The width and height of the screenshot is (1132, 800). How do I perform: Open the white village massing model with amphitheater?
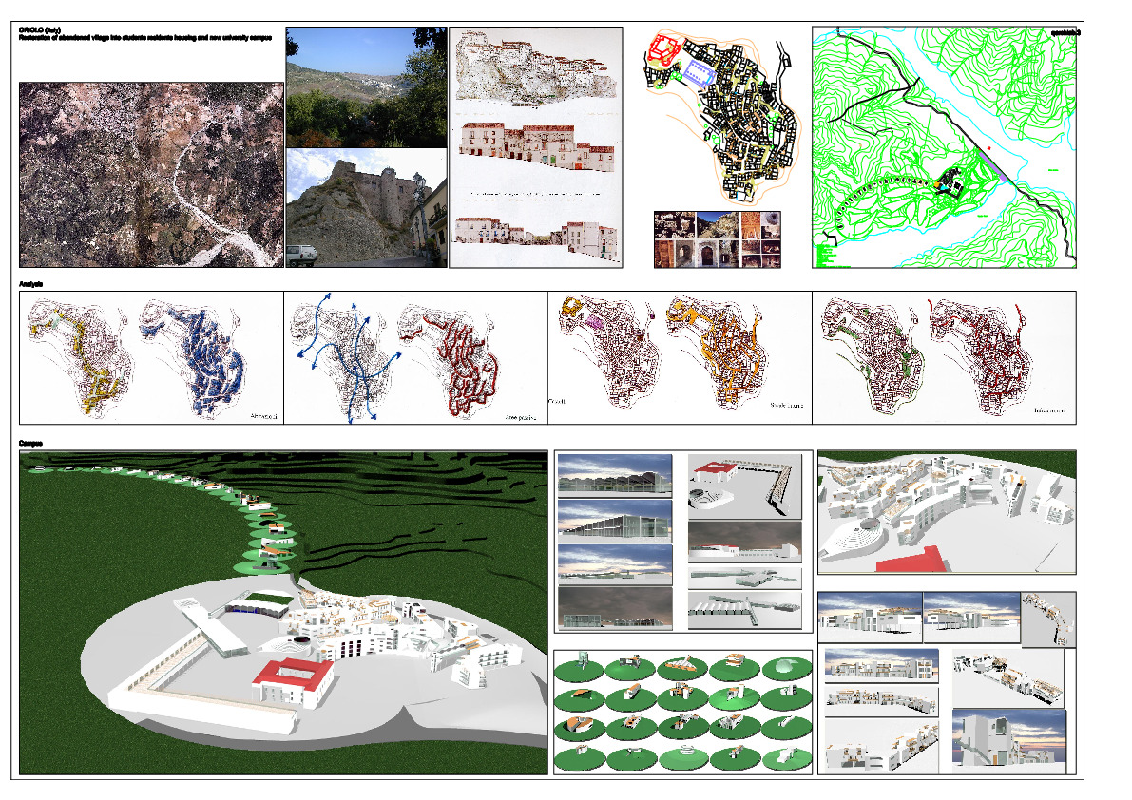[947, 512]
